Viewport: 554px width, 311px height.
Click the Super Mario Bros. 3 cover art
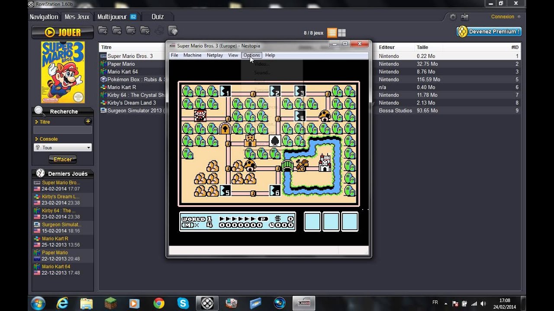[x=63, y=72]
